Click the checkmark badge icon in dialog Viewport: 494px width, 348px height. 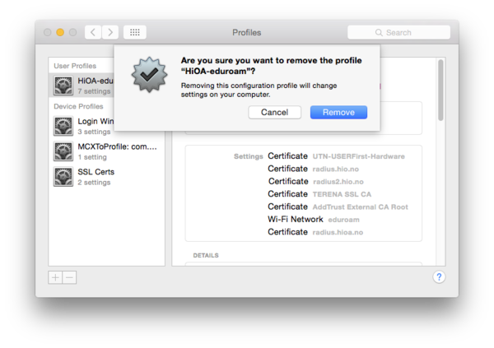coord(149,76)
